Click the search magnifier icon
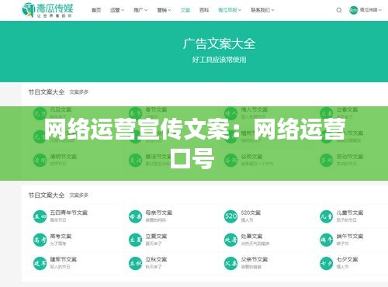 tap(339, 10)
